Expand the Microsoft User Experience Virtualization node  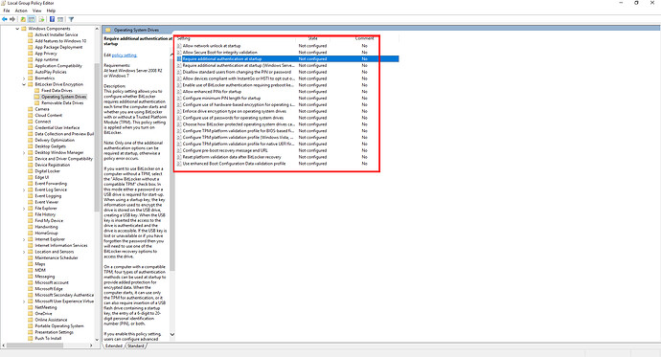[x=24, y=301]
